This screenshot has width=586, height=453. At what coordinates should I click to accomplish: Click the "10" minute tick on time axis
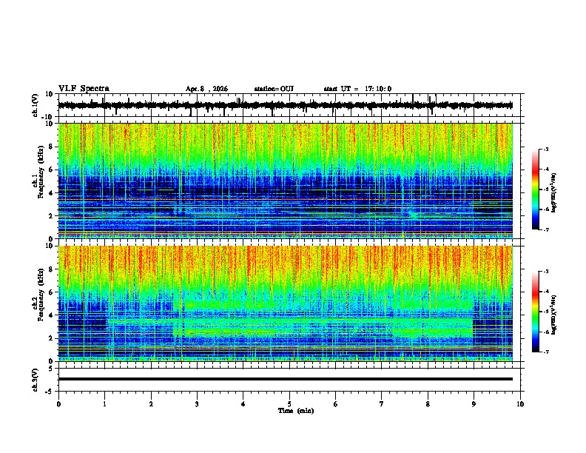520,404
